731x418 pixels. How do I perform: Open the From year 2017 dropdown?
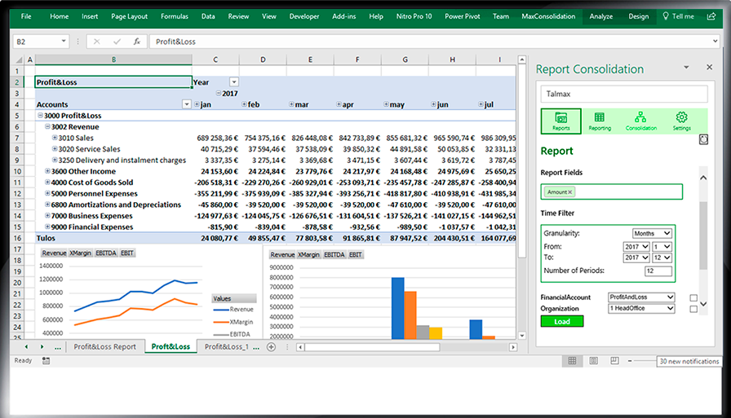pos(636,247)
